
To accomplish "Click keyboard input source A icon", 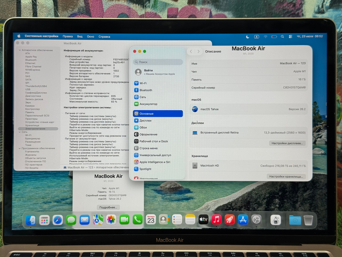I will pos(256,37).
